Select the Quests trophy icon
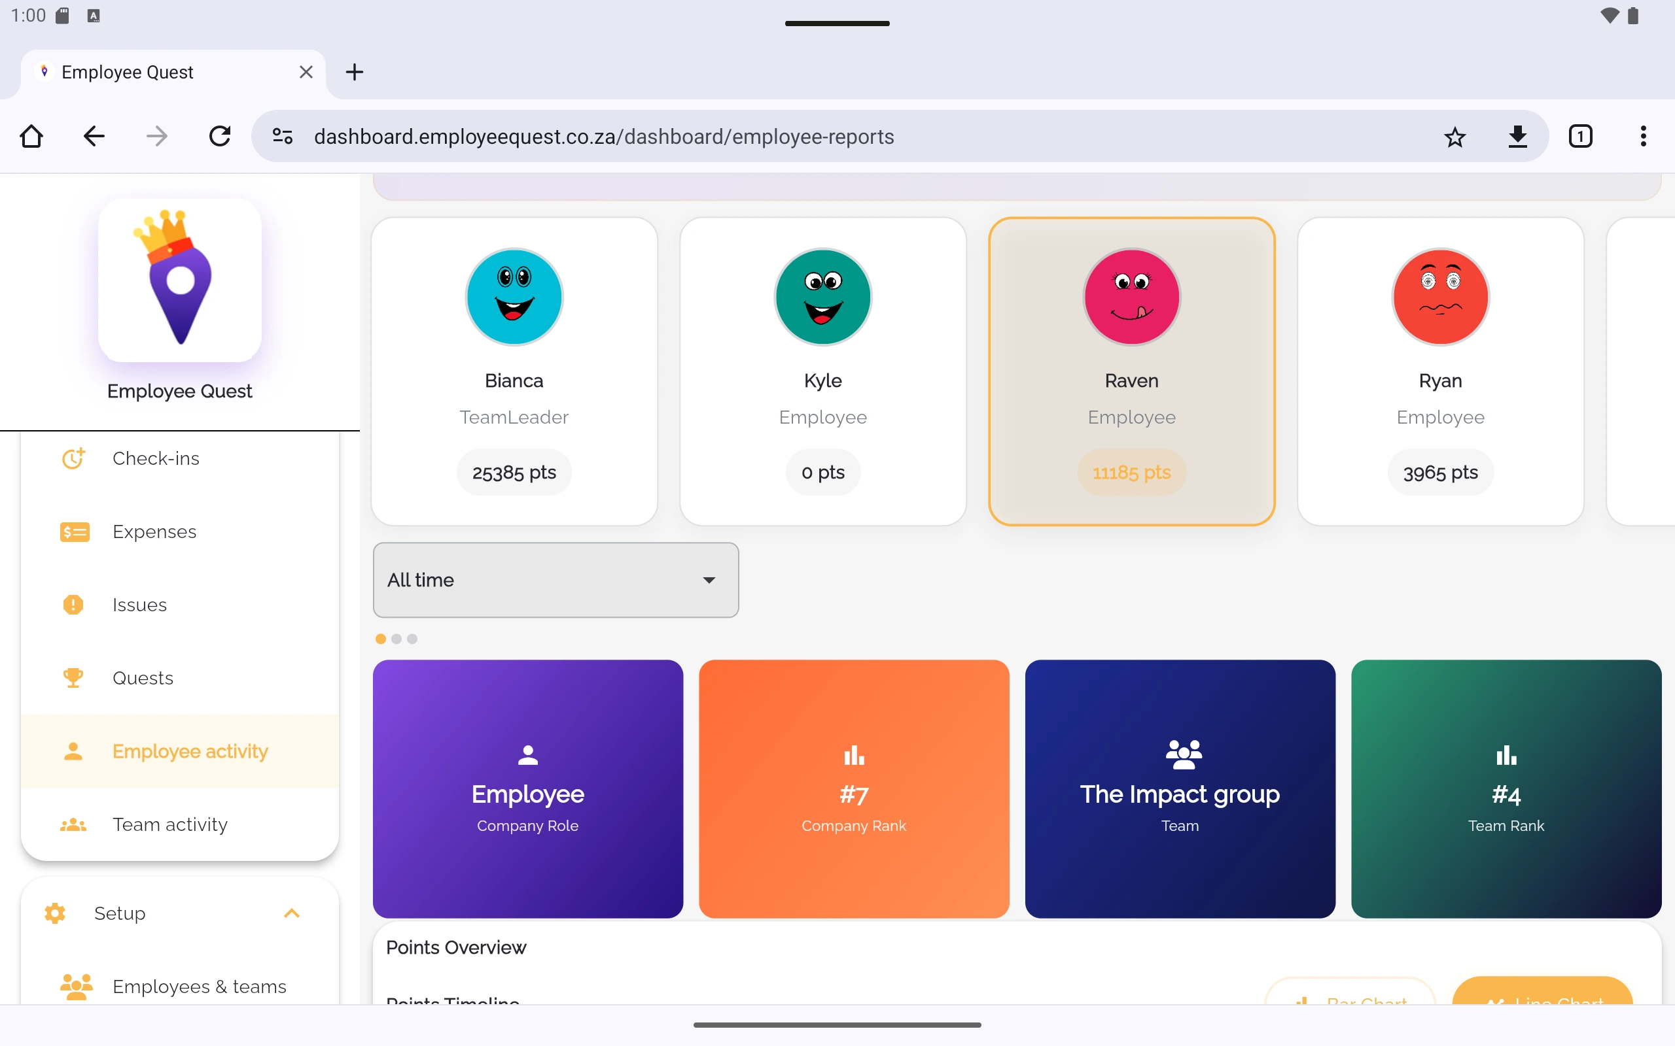The image size is (1675, 1046). [73, 678]
